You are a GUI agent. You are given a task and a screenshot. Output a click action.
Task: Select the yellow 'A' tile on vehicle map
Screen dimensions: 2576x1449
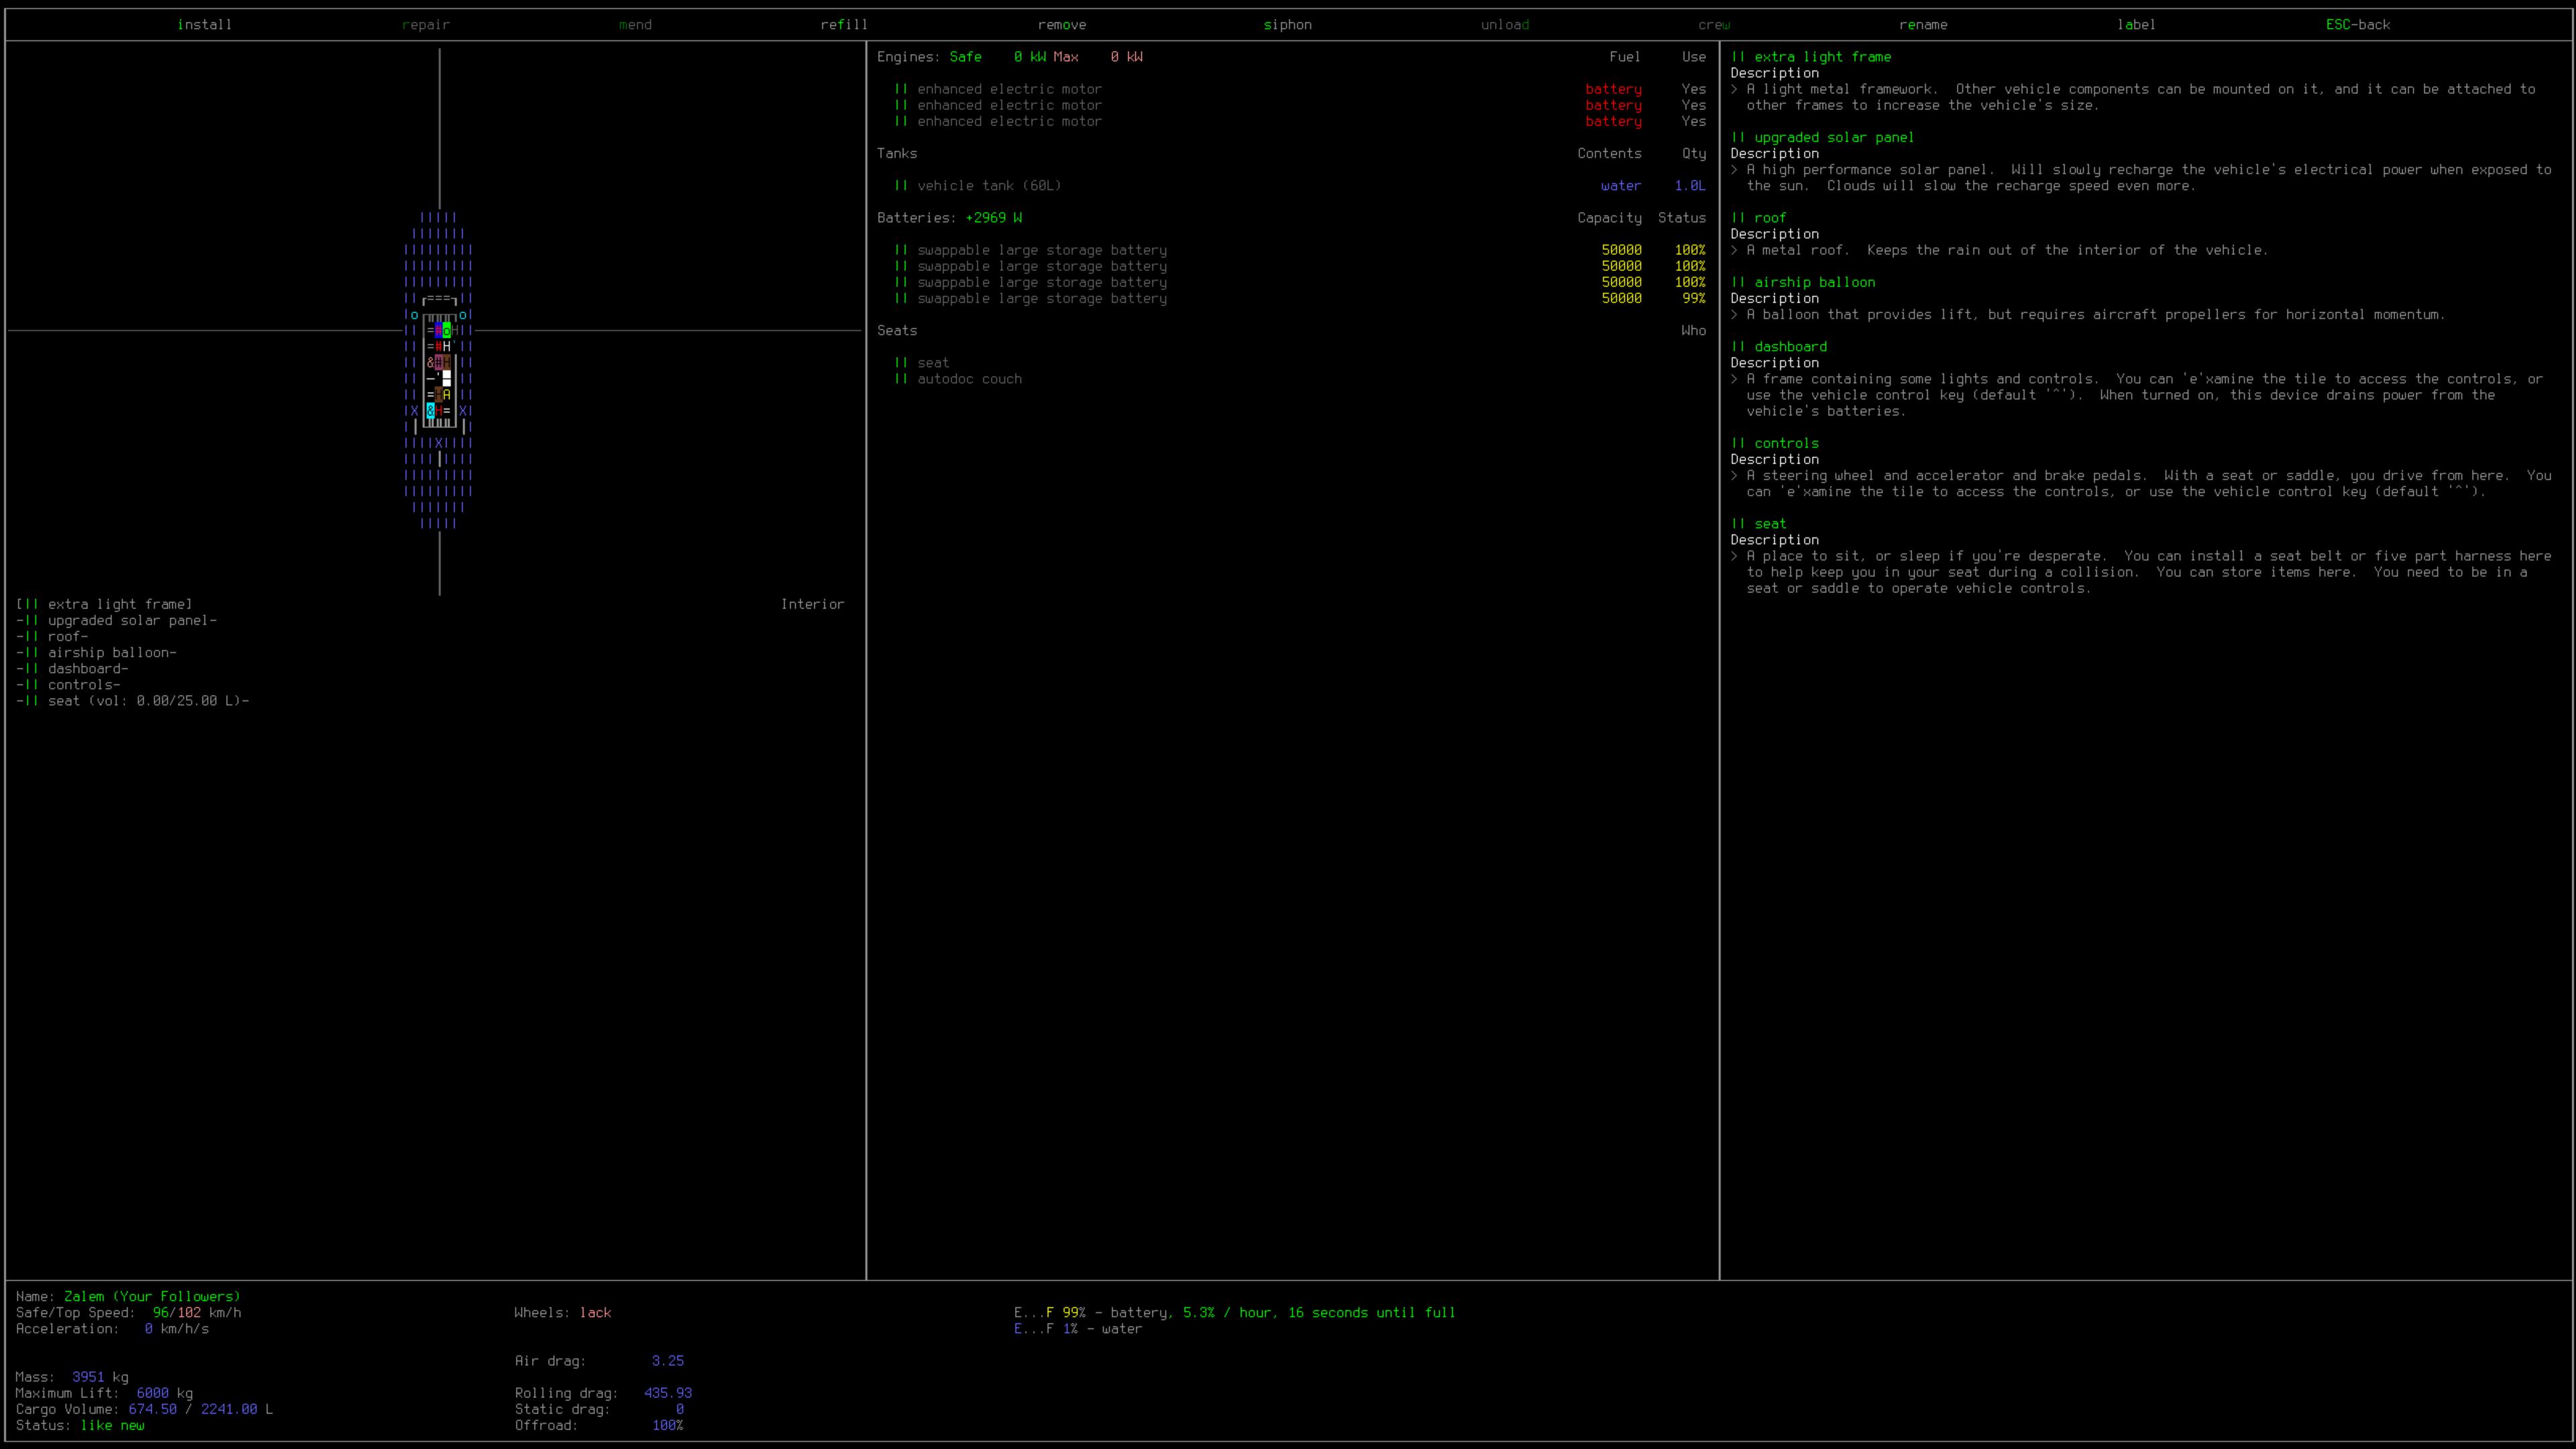click(447, 394)
